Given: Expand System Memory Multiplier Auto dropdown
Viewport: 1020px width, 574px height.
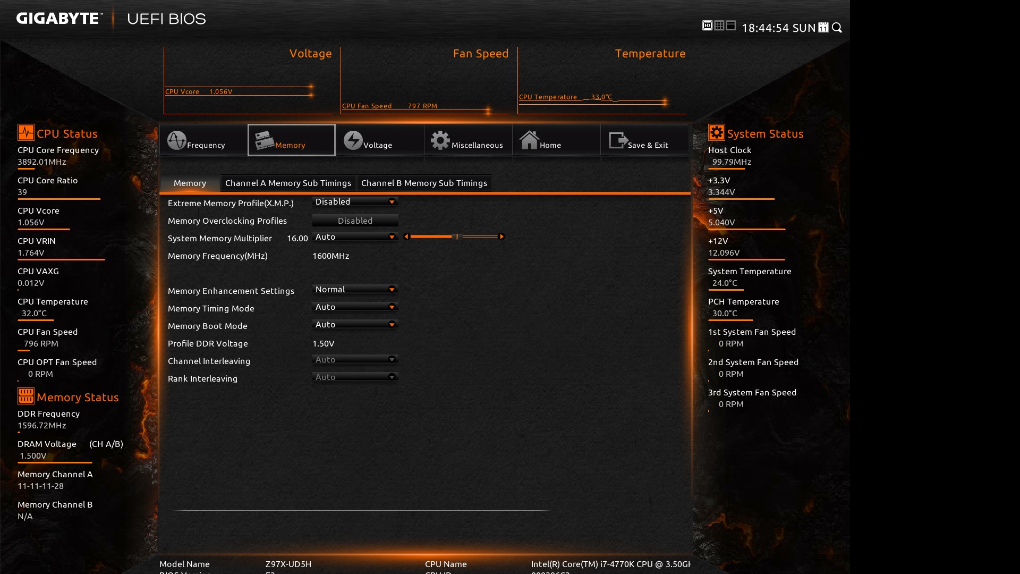Looking at the screenshot, I should (355, 237).
